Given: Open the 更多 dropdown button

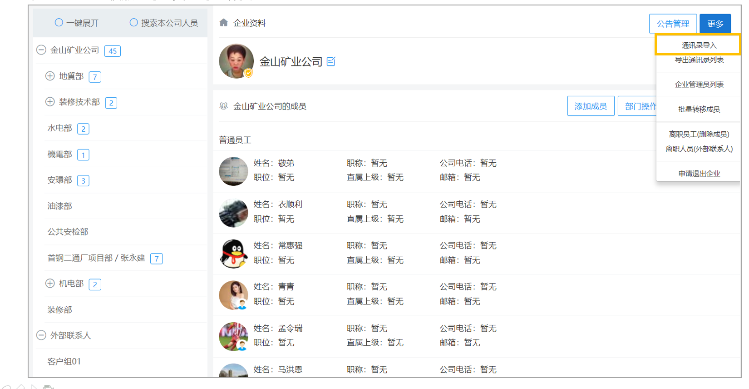Looking at the screenshot, I should coord(715,24).
